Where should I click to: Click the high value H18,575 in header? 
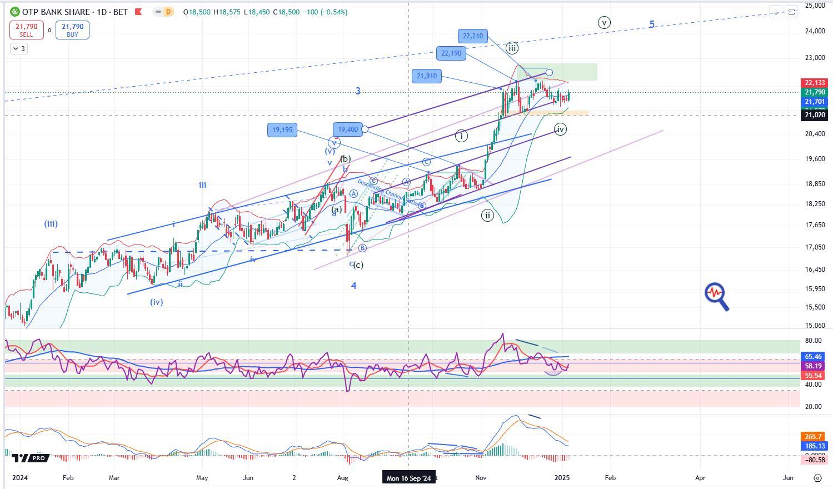227,12
